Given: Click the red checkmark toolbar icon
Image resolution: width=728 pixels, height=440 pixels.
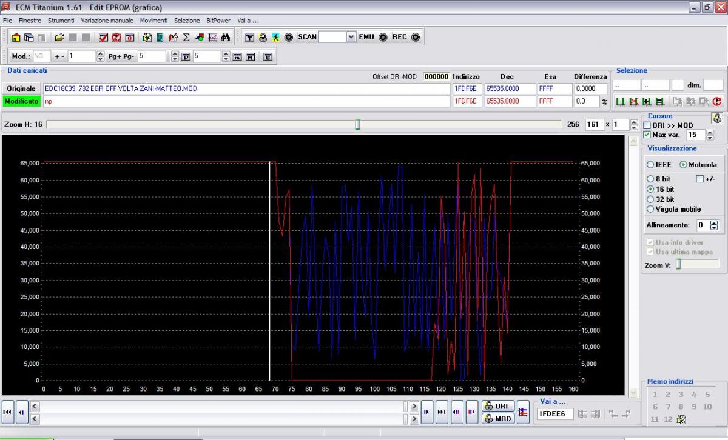Looking at the screenshot, I should tap(103, 37).
